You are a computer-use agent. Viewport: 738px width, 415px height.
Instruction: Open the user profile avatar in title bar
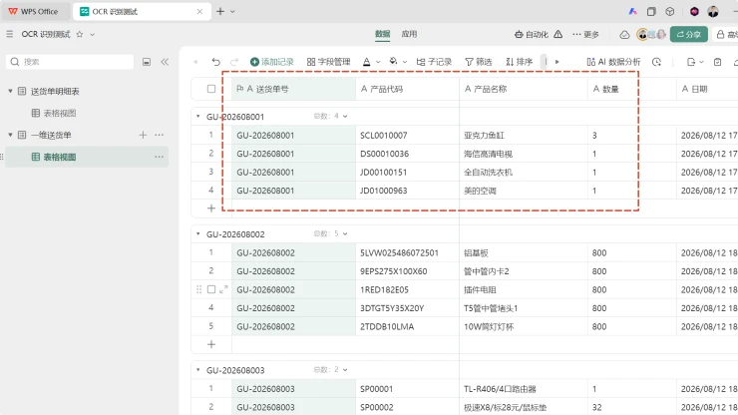(x=713, y=11)
